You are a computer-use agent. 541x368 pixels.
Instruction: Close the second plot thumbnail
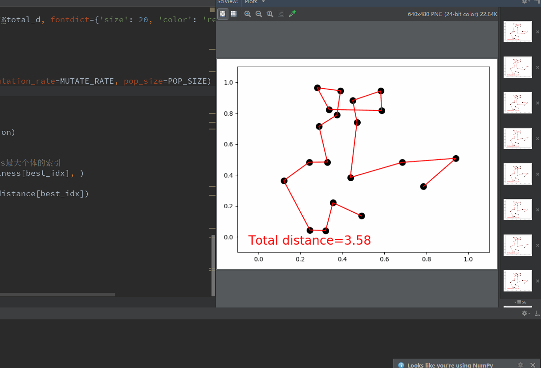(537, 67)
